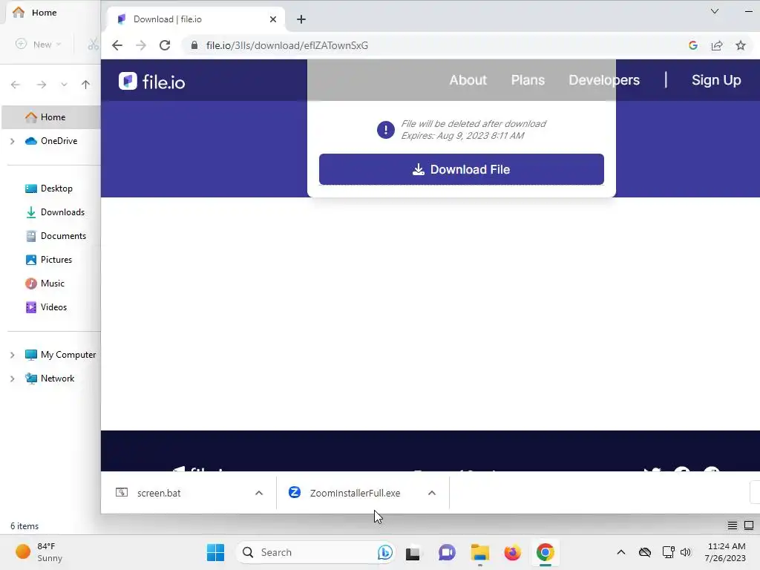Click the Home tab in File Explorer
Image resolution: width=760 pixels, height=570 pixels.
pos(44,13)
